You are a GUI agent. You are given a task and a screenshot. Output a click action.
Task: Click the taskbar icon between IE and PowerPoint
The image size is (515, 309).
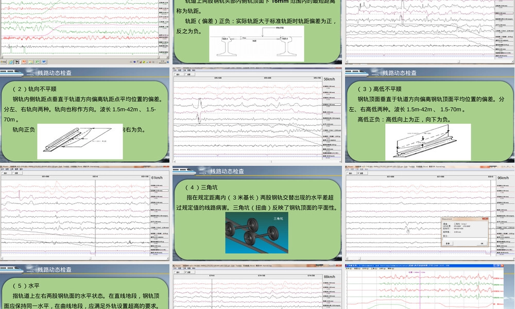coord(18,62)
